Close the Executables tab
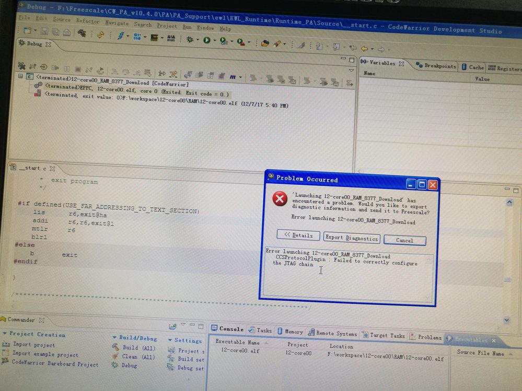Image resolution: width=522 pixels, height=391 pixels. click(x=494, y=340)
